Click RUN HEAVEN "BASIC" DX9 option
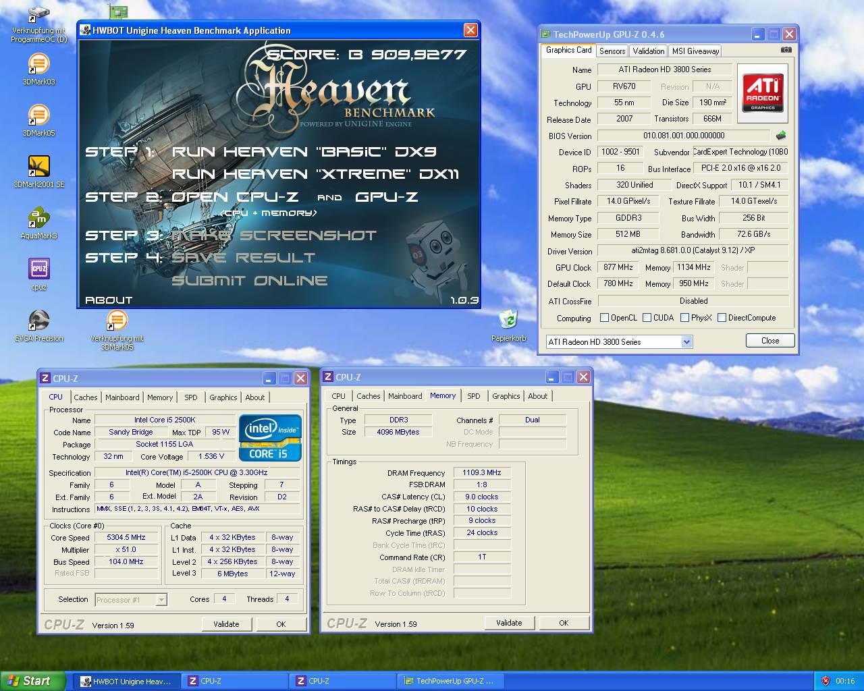 304,152
